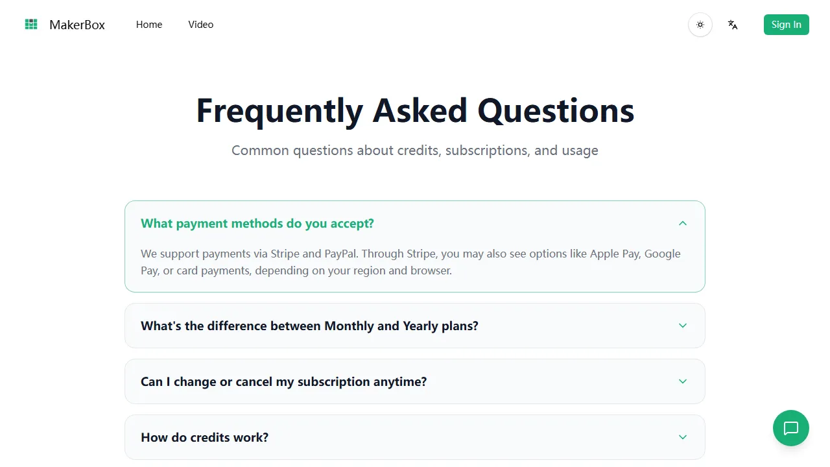Open the Video menu item

(201, 25)
